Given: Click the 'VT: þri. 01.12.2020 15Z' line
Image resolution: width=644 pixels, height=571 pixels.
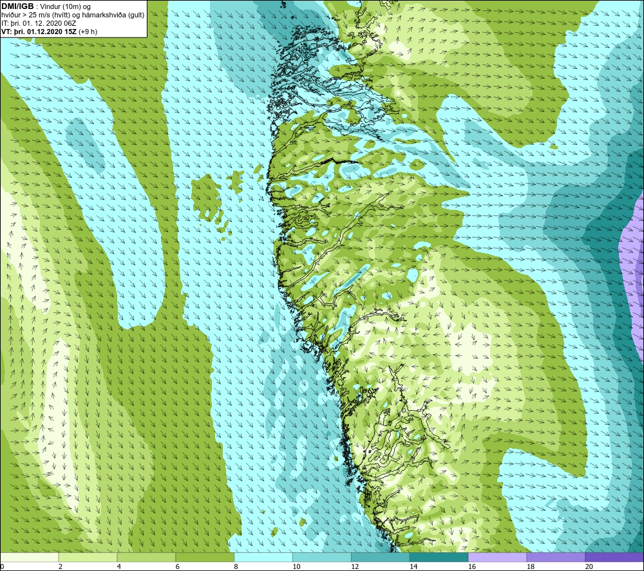Looking at the screenshot, I should coord(39,32).
